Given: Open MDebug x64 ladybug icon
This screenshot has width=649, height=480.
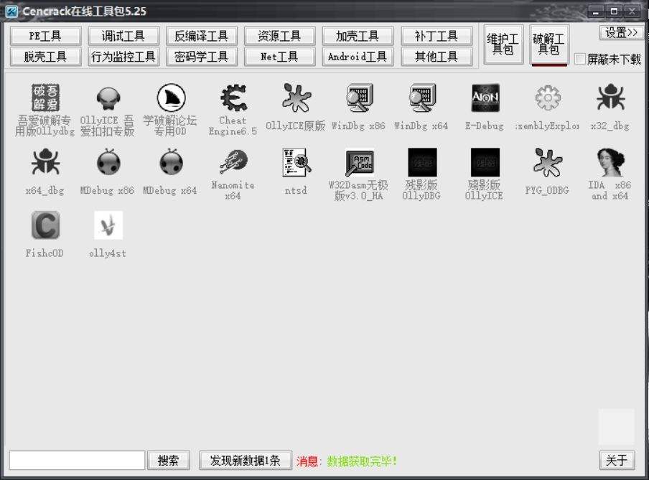Looking at the screenshot, I should point(172,162).
